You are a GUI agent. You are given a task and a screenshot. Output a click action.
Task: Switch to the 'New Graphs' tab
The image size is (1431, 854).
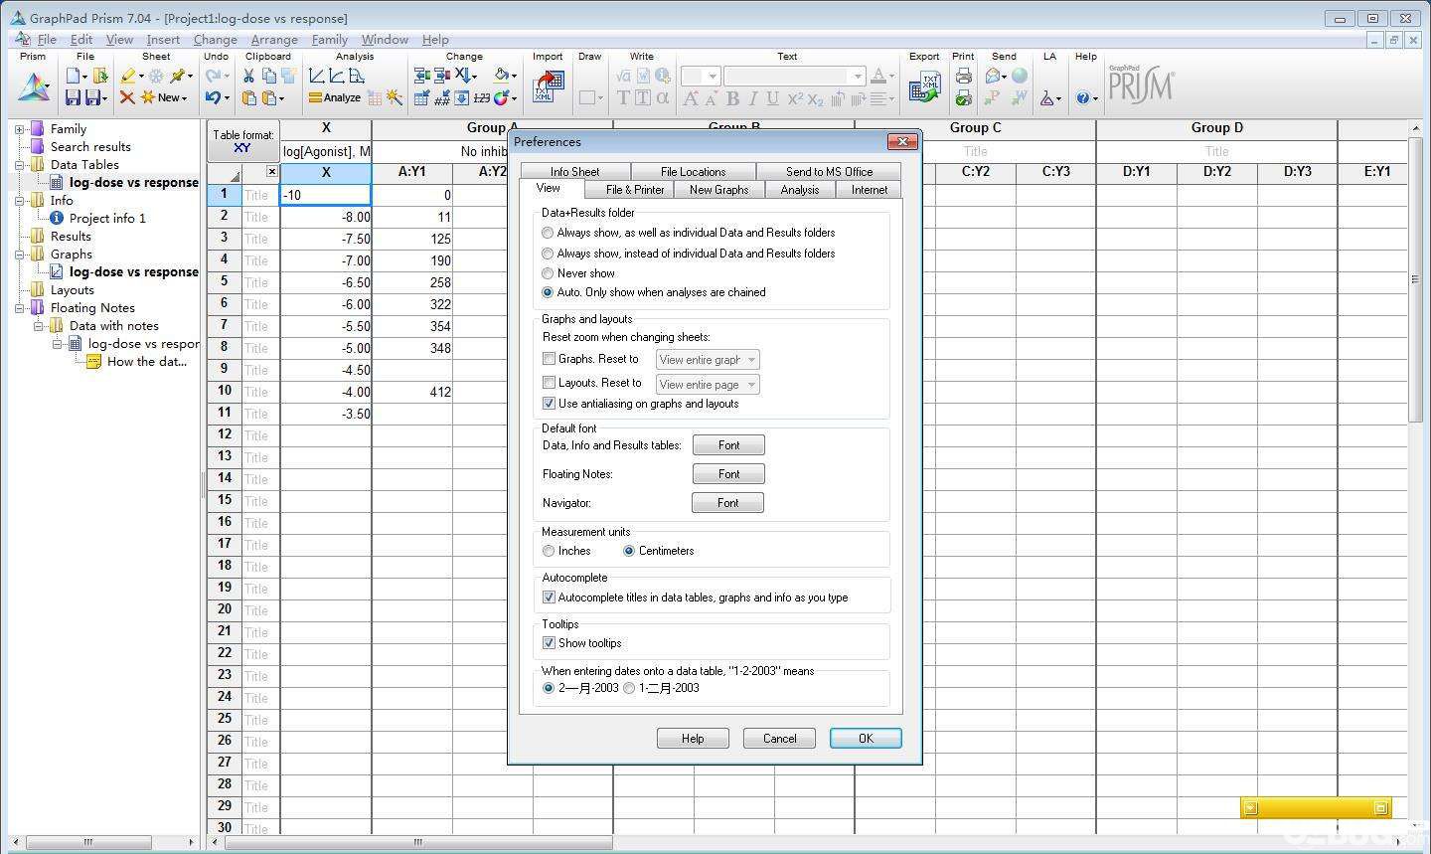718,190
